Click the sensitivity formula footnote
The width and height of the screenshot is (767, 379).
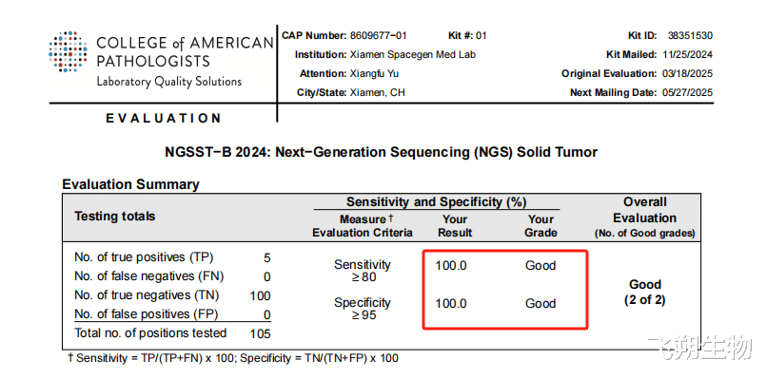click(x=233, y=358)
